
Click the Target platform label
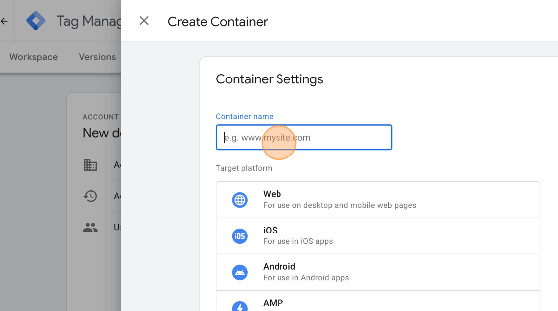tap(244, 168)
